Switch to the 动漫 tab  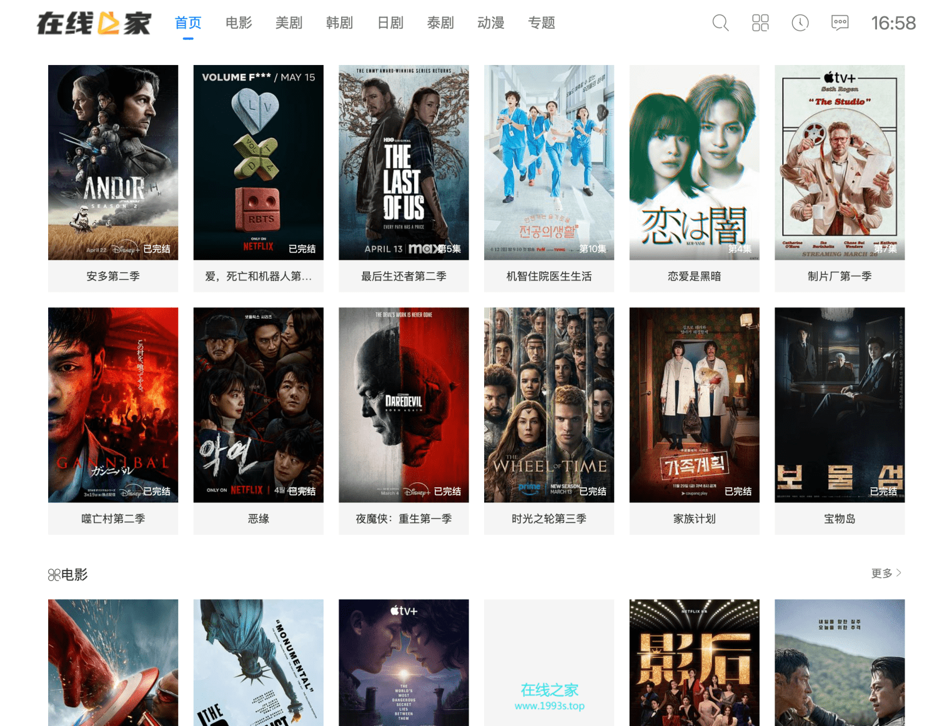tap(491, 23)
